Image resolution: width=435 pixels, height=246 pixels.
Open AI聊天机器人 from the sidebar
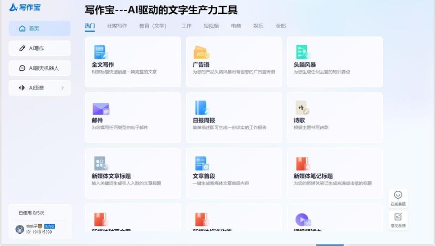39,68
